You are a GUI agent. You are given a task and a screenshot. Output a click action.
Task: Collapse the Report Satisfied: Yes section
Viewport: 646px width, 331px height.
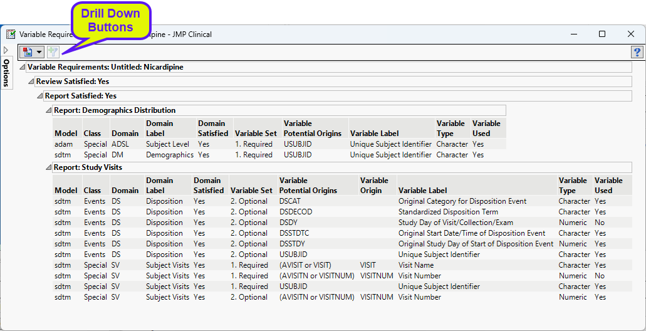(39, 96)
